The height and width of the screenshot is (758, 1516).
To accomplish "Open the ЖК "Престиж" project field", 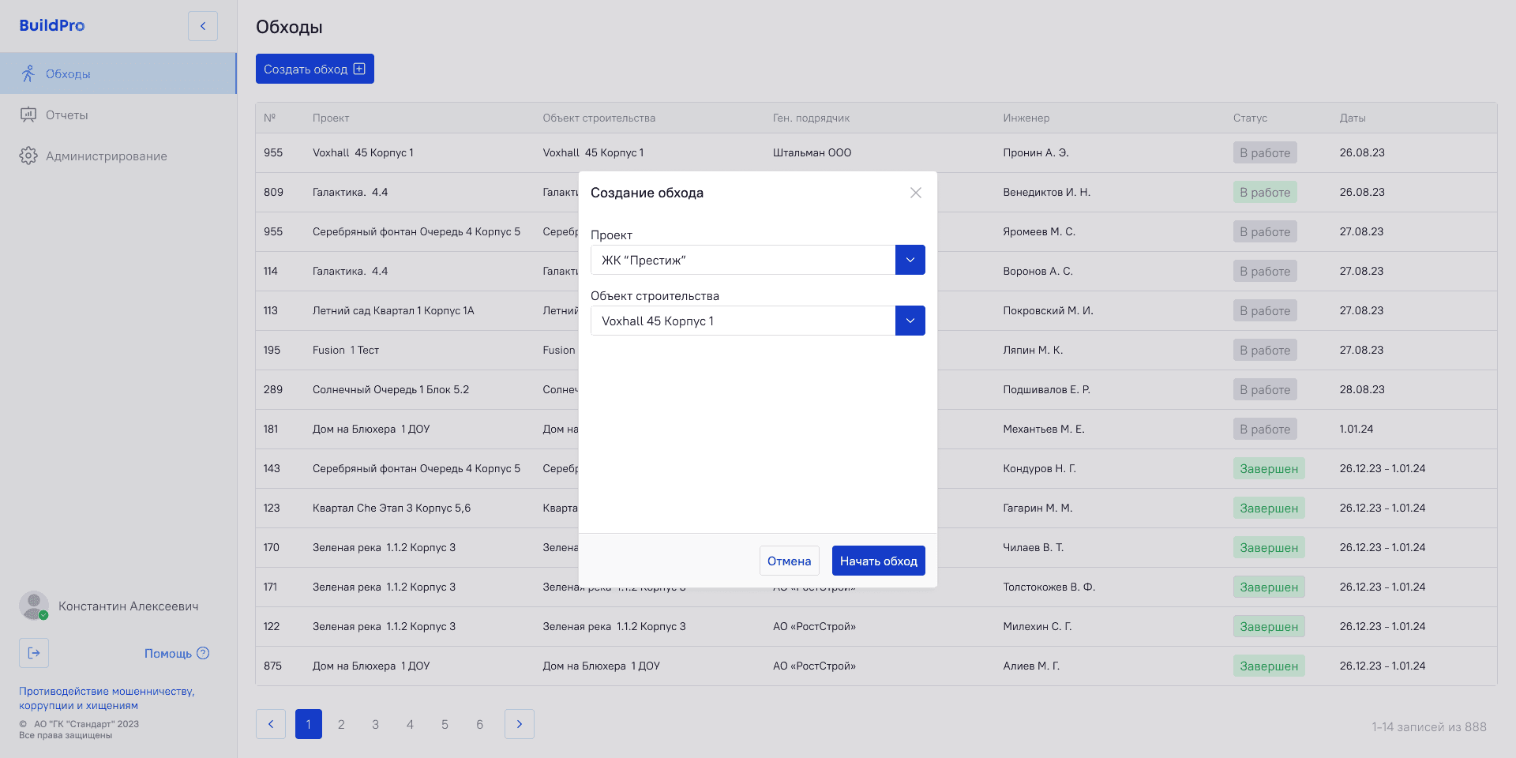I will click(x=742, y=260).
